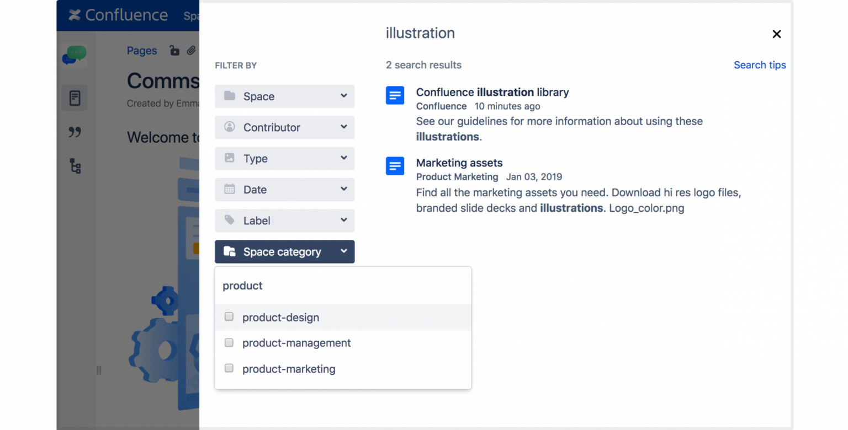
Task: Open attachments via the paperclip icon
Action: click(x=191, y=50)
